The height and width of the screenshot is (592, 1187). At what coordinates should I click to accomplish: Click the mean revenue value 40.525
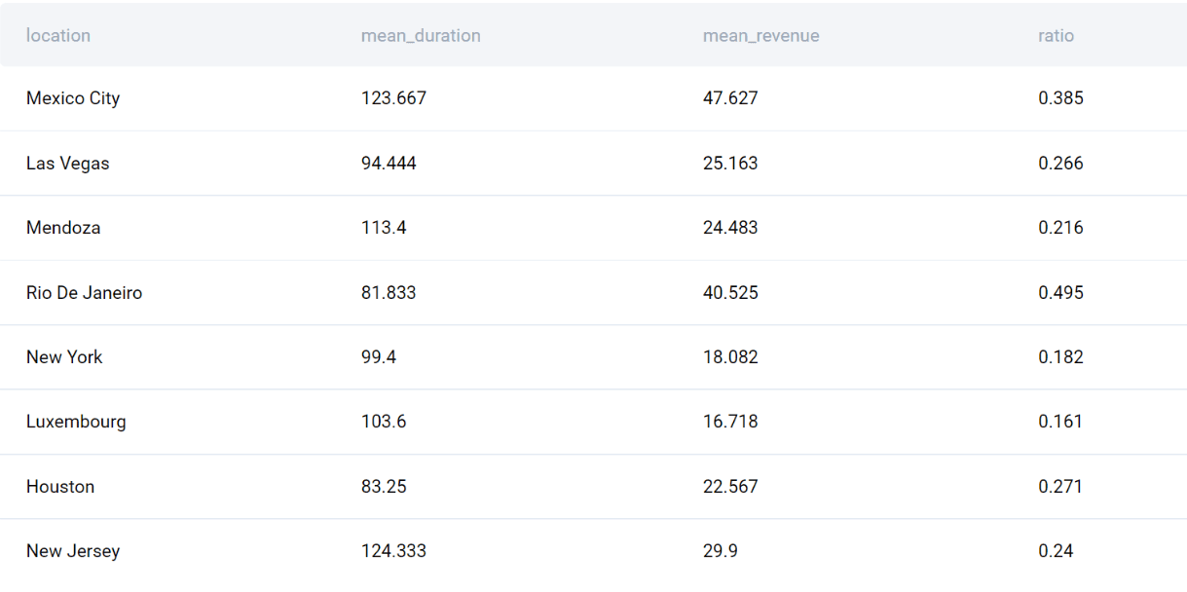(x=730, y=293)
